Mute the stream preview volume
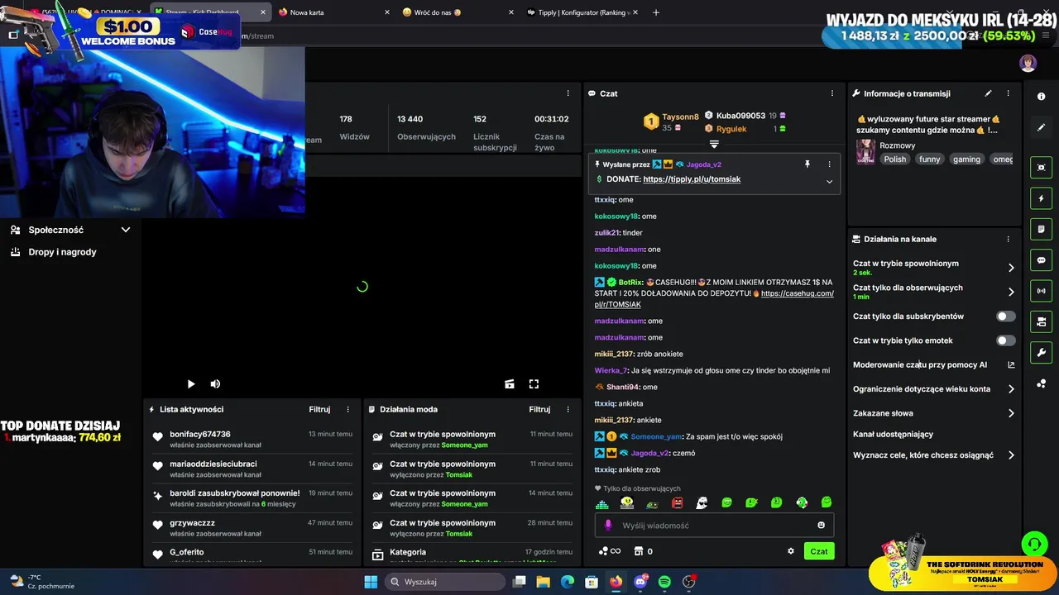1059x595 pixels. (215, 383)
